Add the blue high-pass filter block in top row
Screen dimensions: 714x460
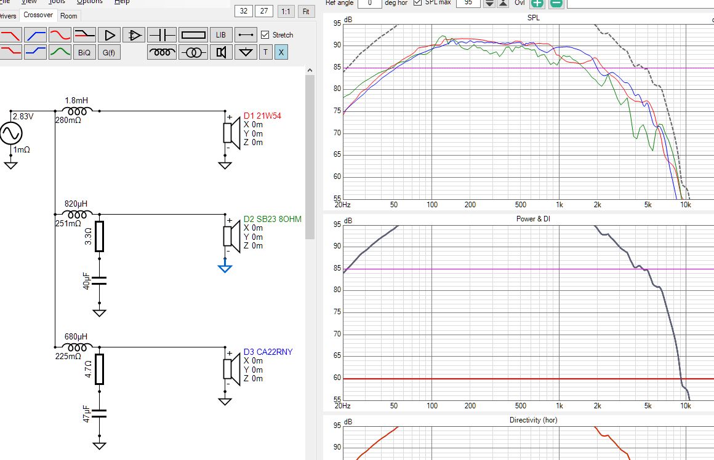point(35,35)
